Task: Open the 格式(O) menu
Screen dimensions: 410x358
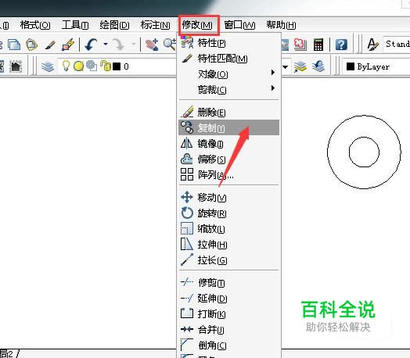Action: point(35,25)
